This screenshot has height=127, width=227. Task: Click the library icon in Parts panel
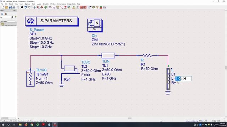[6, 14]
